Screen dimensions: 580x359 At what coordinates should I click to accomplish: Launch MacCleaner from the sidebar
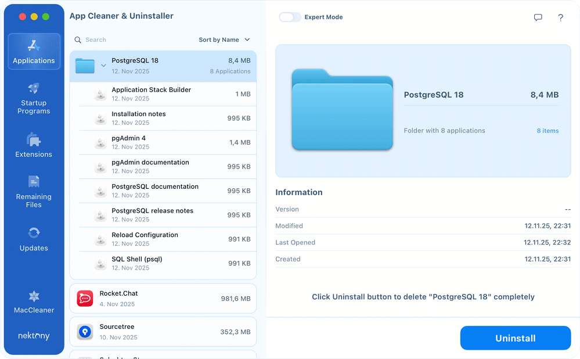click(34, 302)
